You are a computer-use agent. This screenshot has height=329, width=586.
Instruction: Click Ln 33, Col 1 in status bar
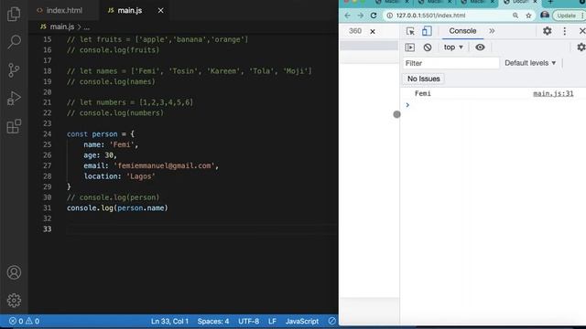click(169, 321)
